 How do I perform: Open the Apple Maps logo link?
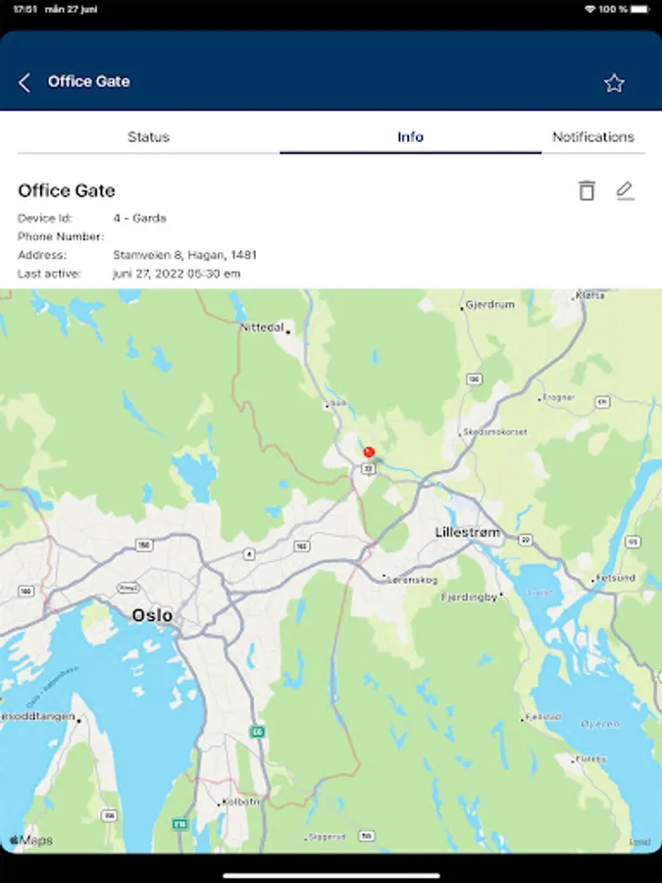(31, 840)
